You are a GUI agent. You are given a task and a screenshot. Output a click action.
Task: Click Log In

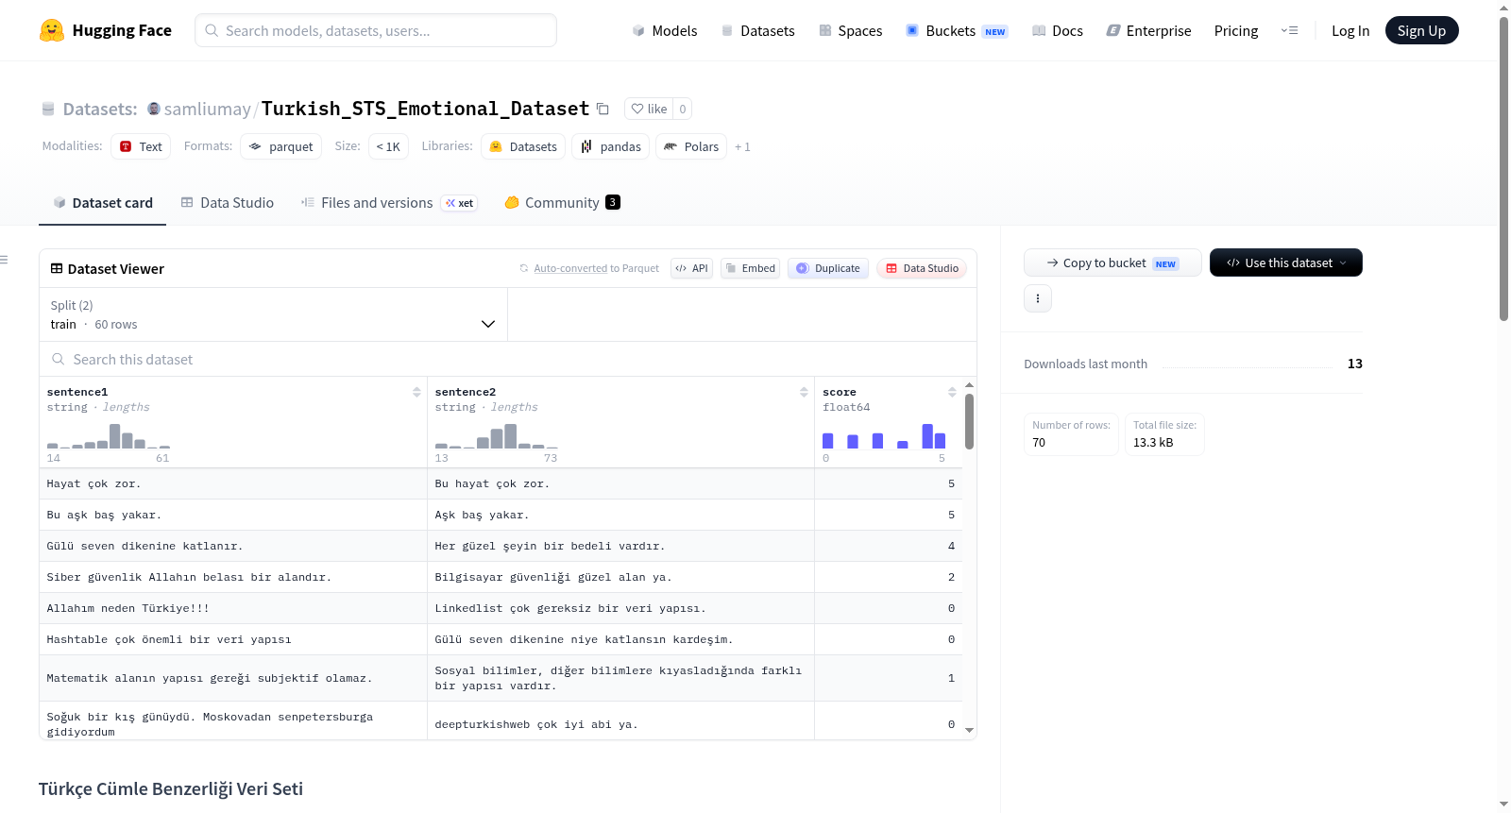click(1350, 31)
